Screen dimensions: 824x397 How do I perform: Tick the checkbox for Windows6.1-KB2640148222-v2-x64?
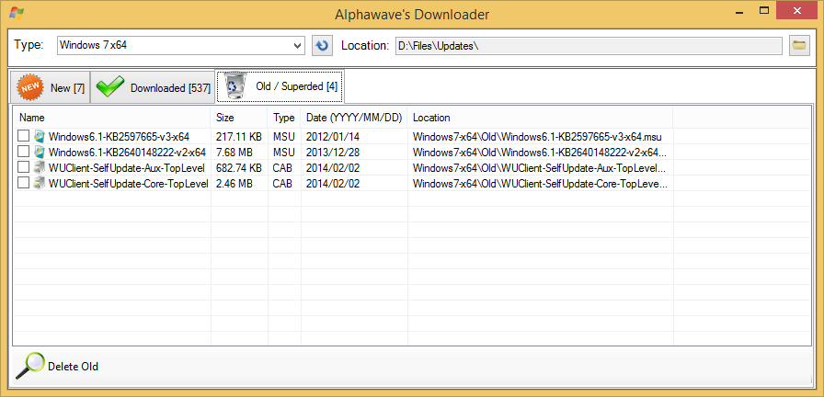point(23,153)
